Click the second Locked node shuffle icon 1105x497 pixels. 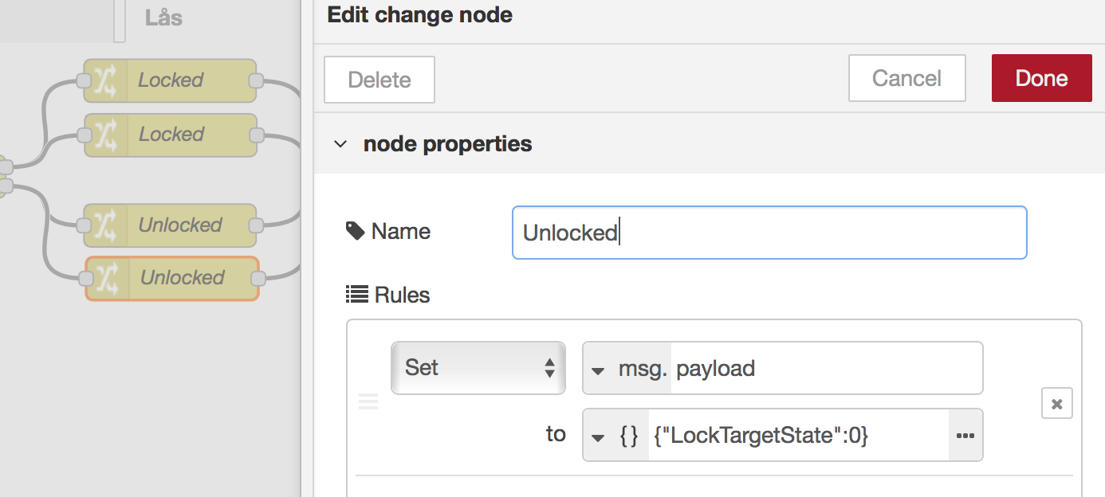pos(106,135)
